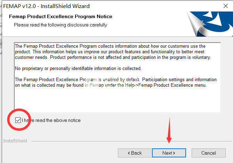Cancel the FEMAP installation

209,153
